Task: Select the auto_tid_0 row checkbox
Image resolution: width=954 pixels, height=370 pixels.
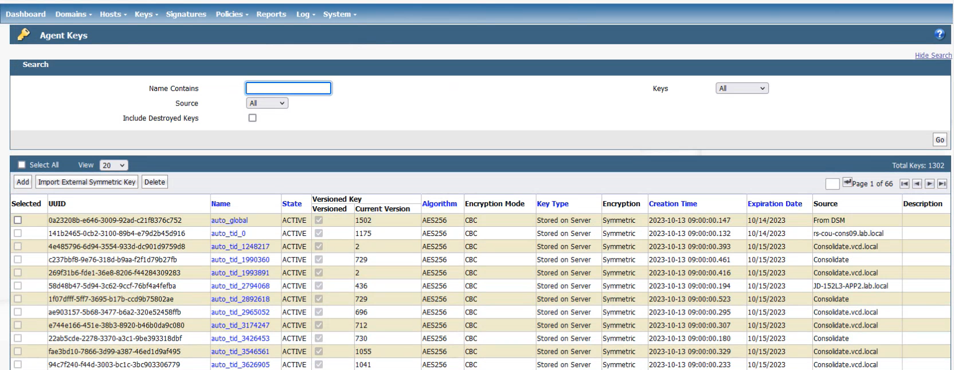Action: 18,233
